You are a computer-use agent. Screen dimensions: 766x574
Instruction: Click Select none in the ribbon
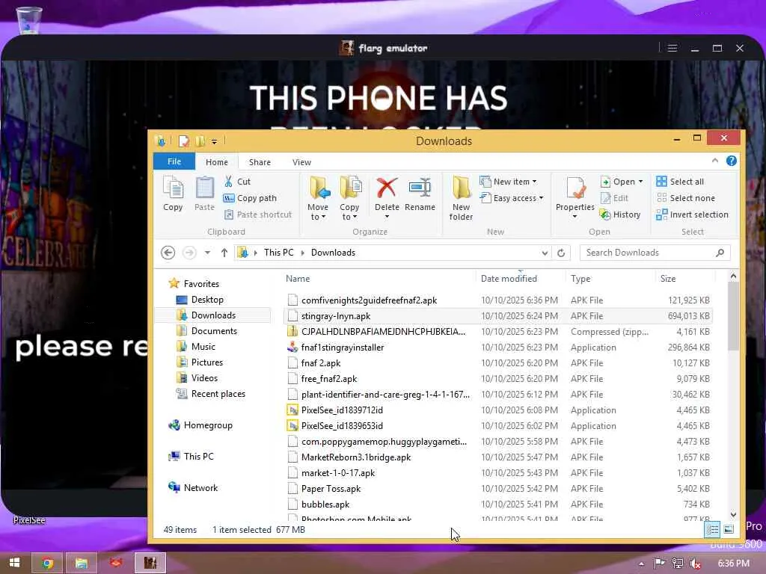(x=685, y=198)
